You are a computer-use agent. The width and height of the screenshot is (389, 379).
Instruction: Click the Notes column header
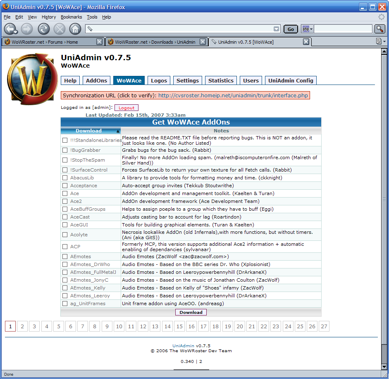click(221, 131)
